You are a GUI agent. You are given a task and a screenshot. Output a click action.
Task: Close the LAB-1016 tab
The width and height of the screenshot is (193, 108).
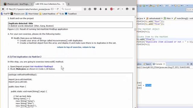coord(63,4)
